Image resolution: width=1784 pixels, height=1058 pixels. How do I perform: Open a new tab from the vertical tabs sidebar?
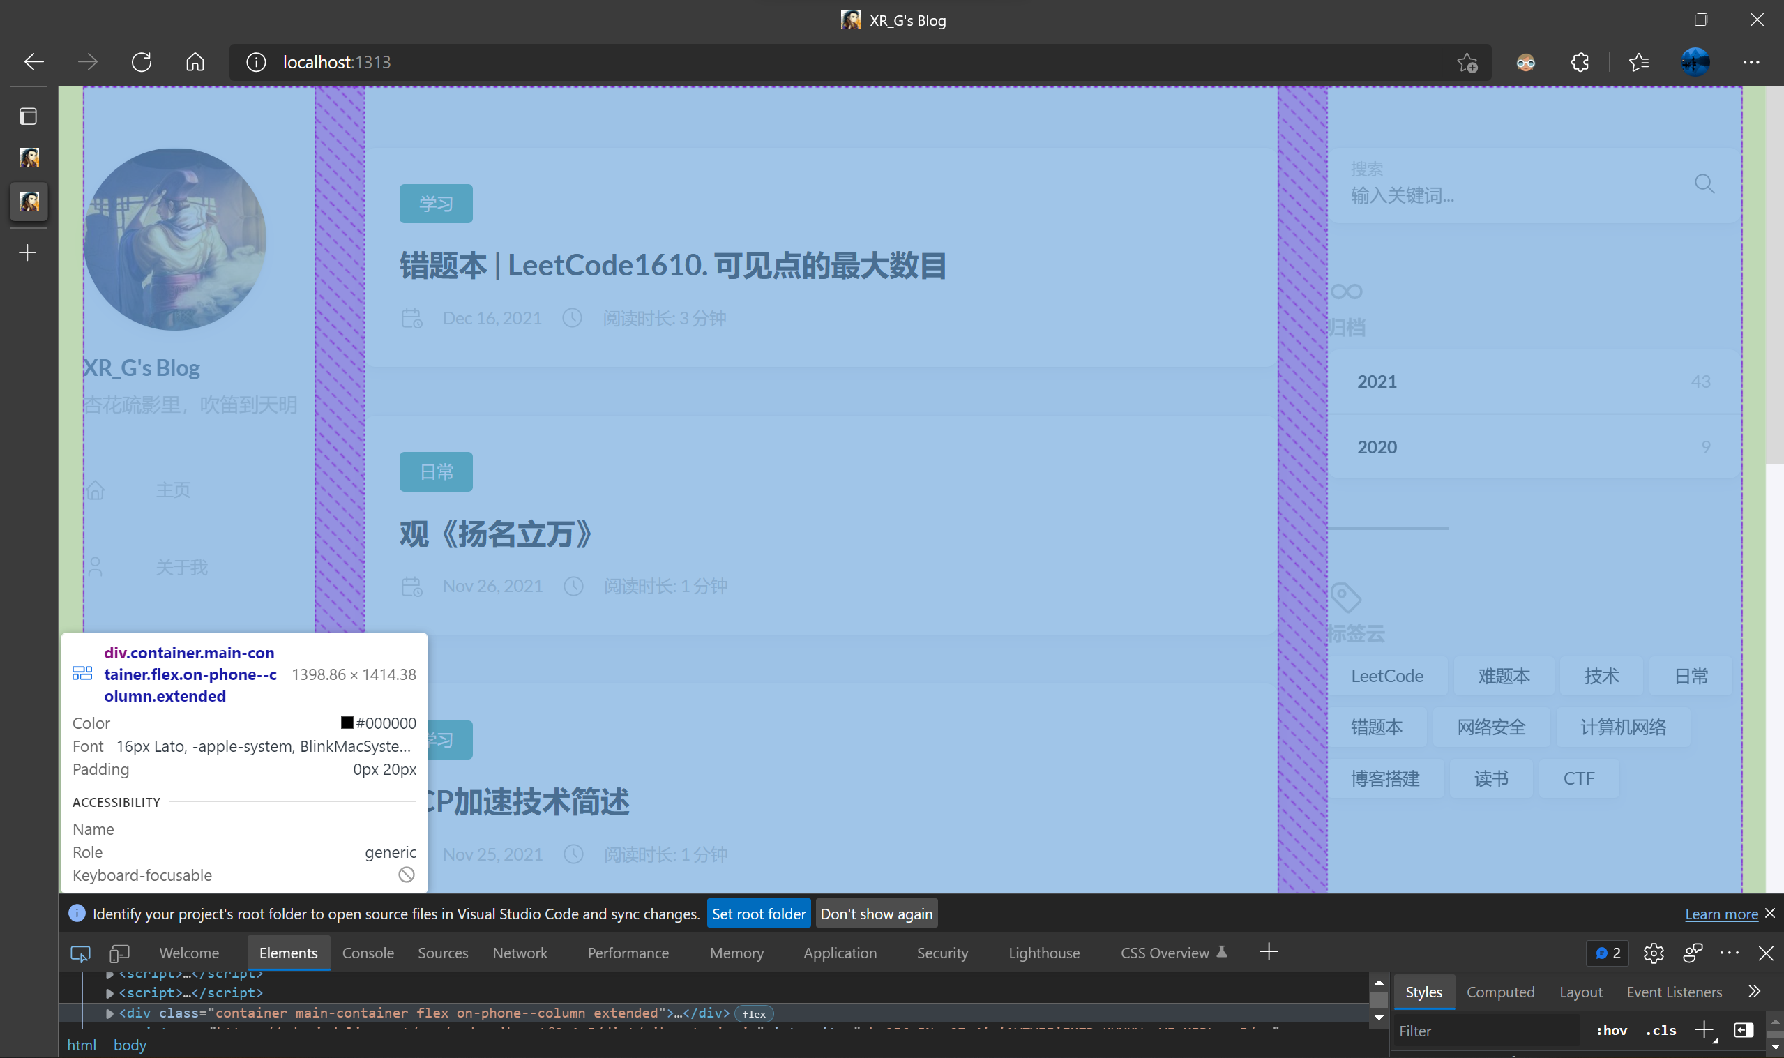click(x=28, y=252)
